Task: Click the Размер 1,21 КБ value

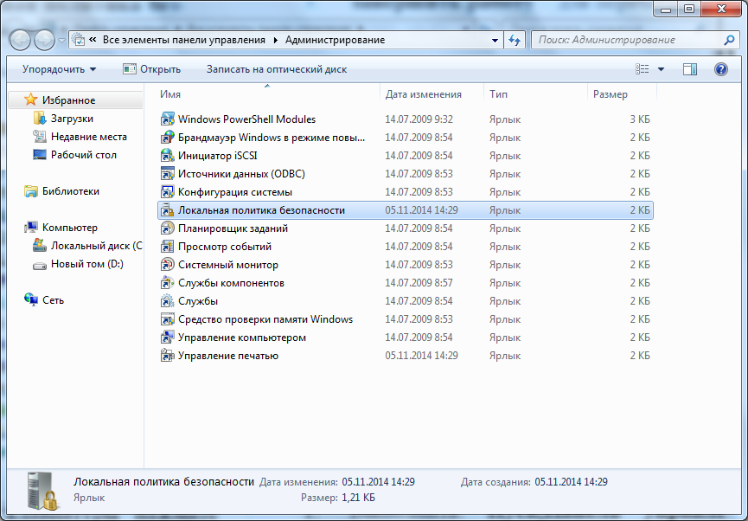Action: tap(358, 498)
